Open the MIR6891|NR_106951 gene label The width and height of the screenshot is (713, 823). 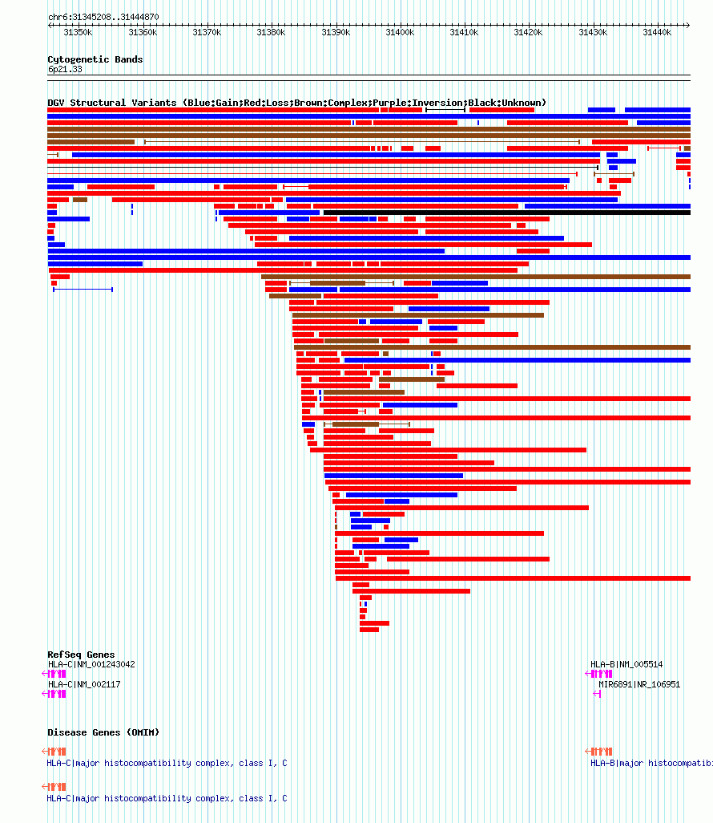(639, 684)
